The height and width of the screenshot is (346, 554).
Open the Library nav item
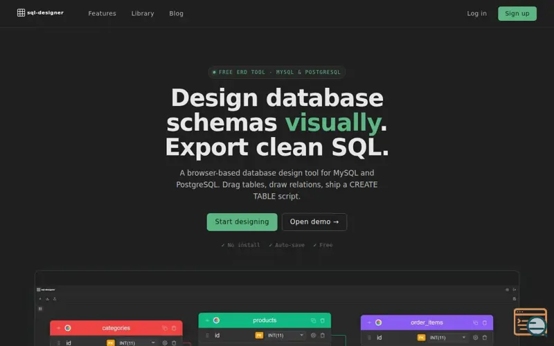(x=143, y=13)
